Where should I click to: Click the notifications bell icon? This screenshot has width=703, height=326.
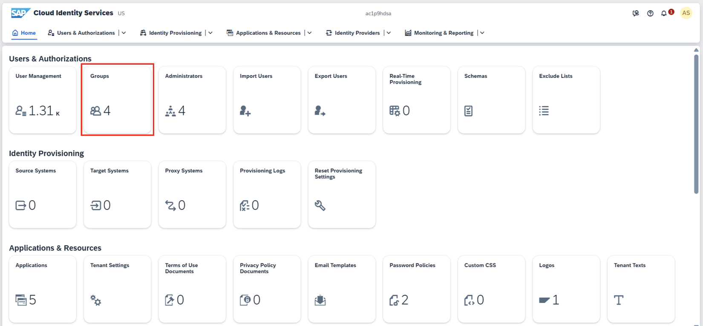click(664, 14)
